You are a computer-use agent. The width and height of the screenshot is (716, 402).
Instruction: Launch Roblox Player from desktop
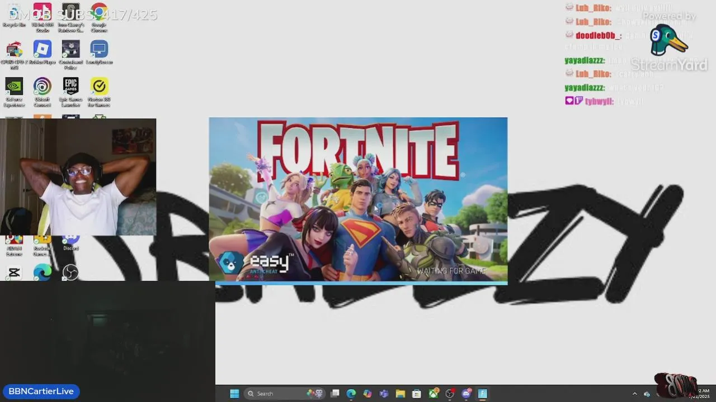coord(43,53)
